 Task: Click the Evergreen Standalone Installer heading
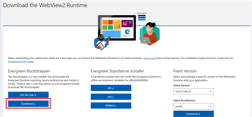tap(117, 71)
